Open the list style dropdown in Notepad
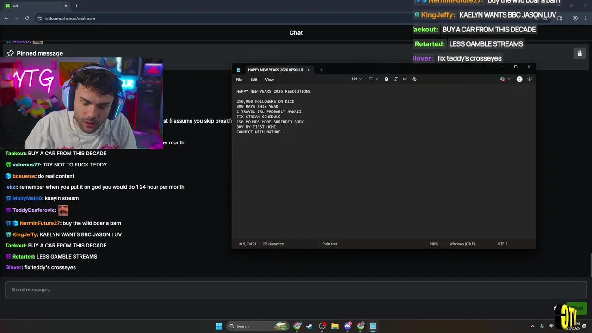Screen dimensions: 592x333 (x=373, y=79)
